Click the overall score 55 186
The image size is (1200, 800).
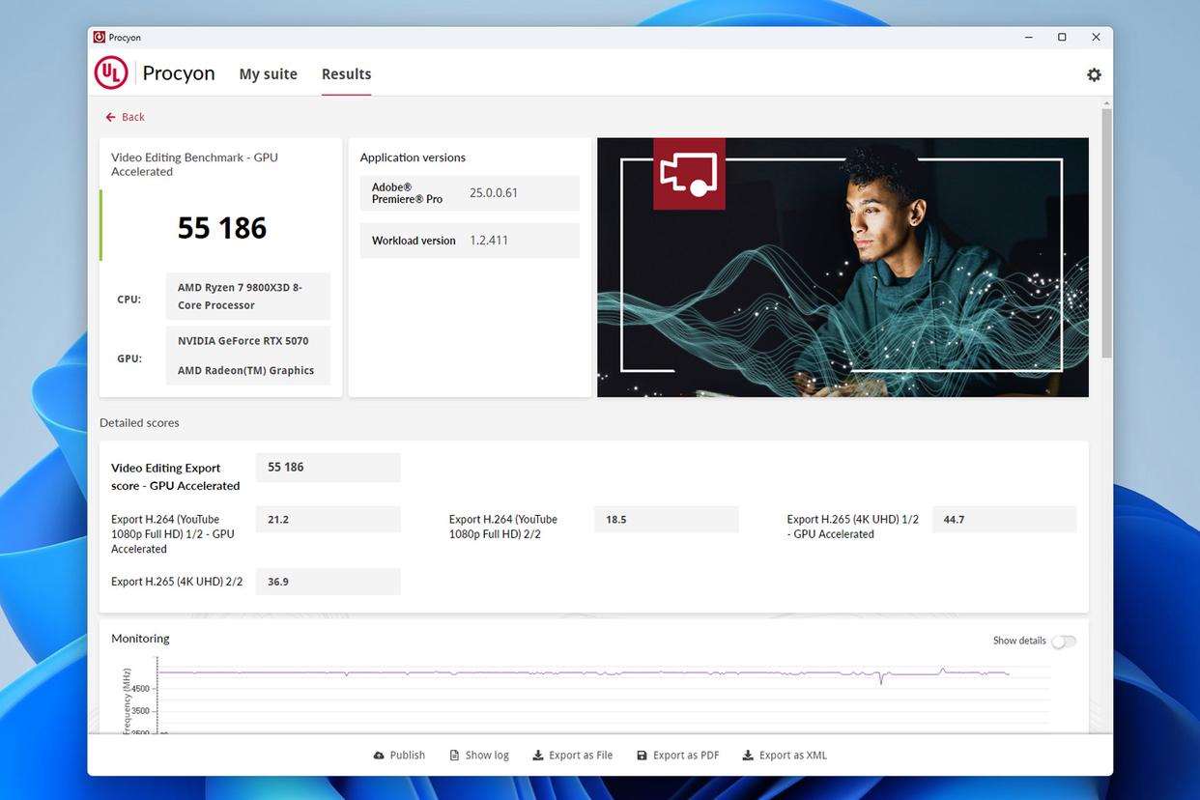pyautogui.click(x=222, y=228)
